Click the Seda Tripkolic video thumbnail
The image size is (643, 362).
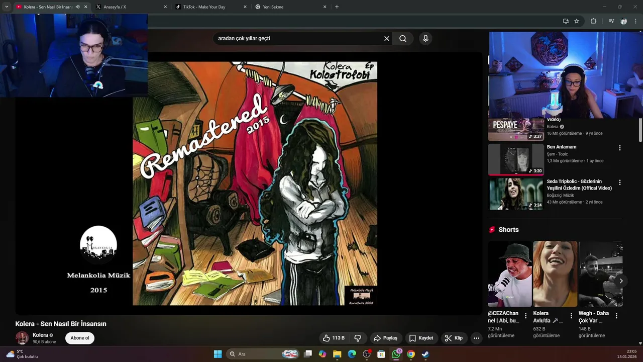516,194
